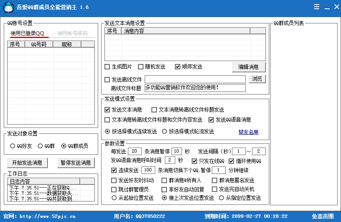The image size is (341, 222).
Task: Tick the 随机发送 option
Action: click(141, 67)
